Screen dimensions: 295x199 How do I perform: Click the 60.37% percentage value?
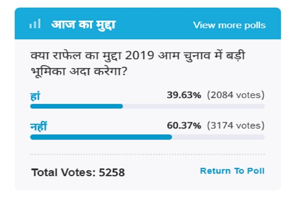[184, 126]
